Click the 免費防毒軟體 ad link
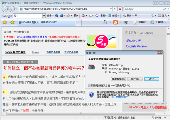This screenshot has height=120, width=170. 54,52
